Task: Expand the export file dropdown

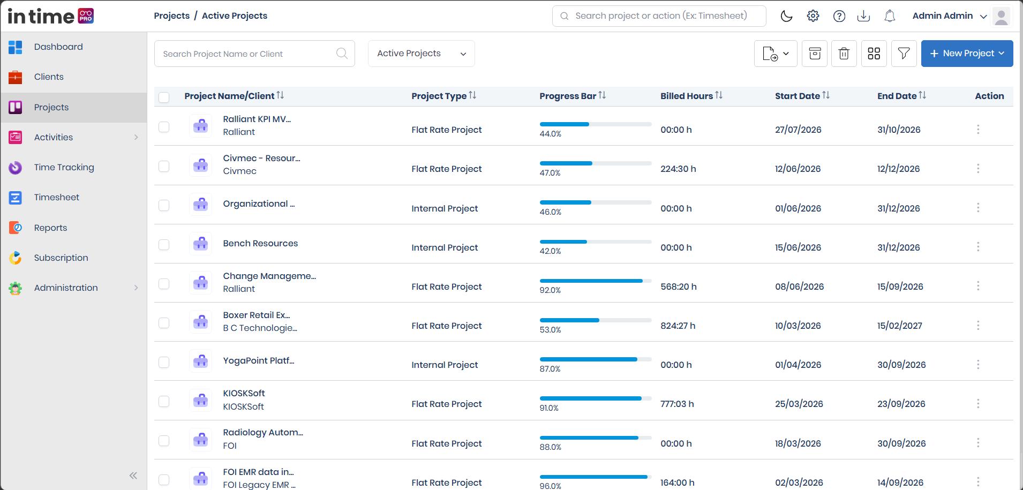Action: tap(776, 54)
